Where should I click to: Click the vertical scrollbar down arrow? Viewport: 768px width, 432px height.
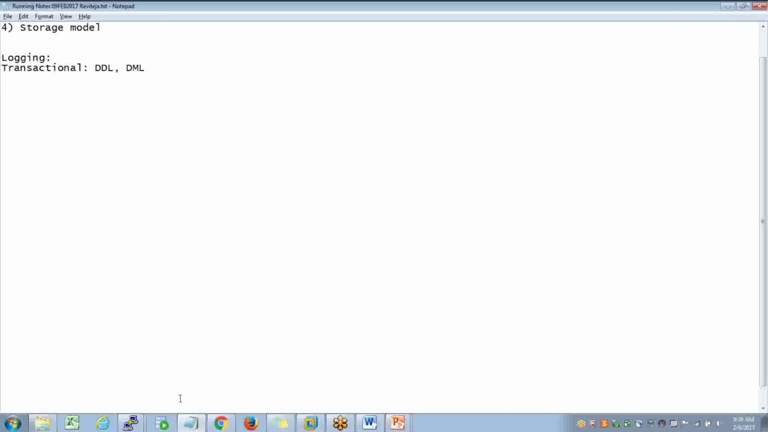click(763, 408)
